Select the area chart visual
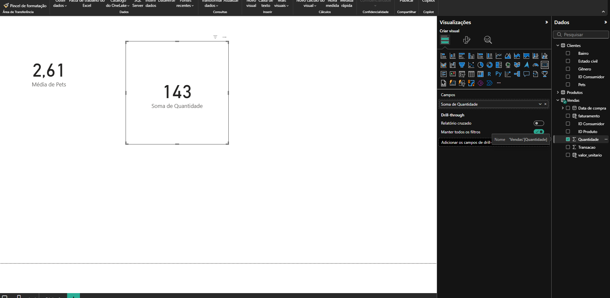This screenshot has height=298, width=610. [x=508, y=56]
